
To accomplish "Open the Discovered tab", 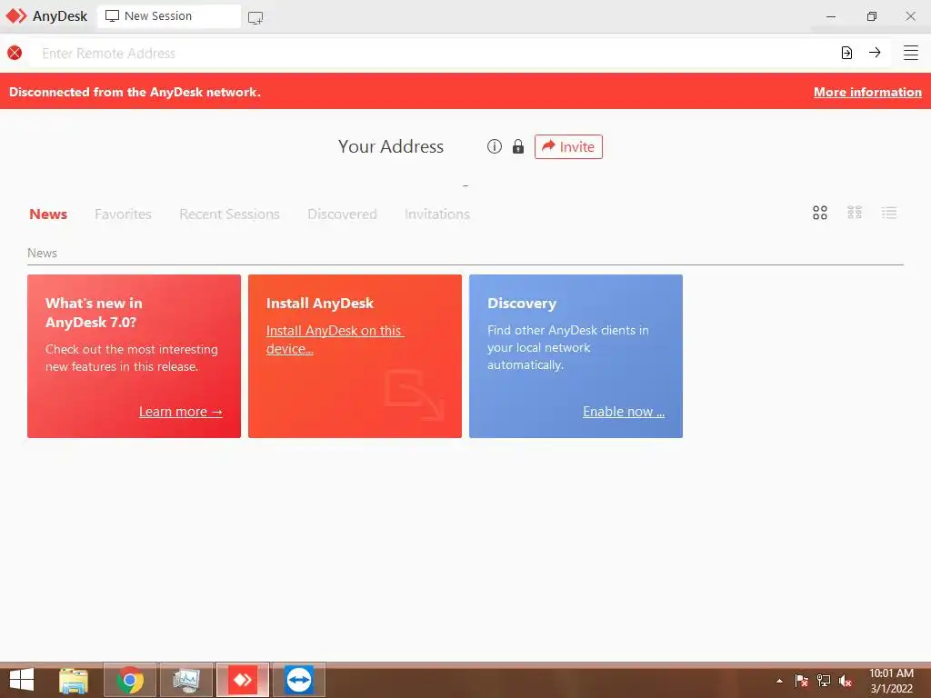I will (x=342, y=214).
